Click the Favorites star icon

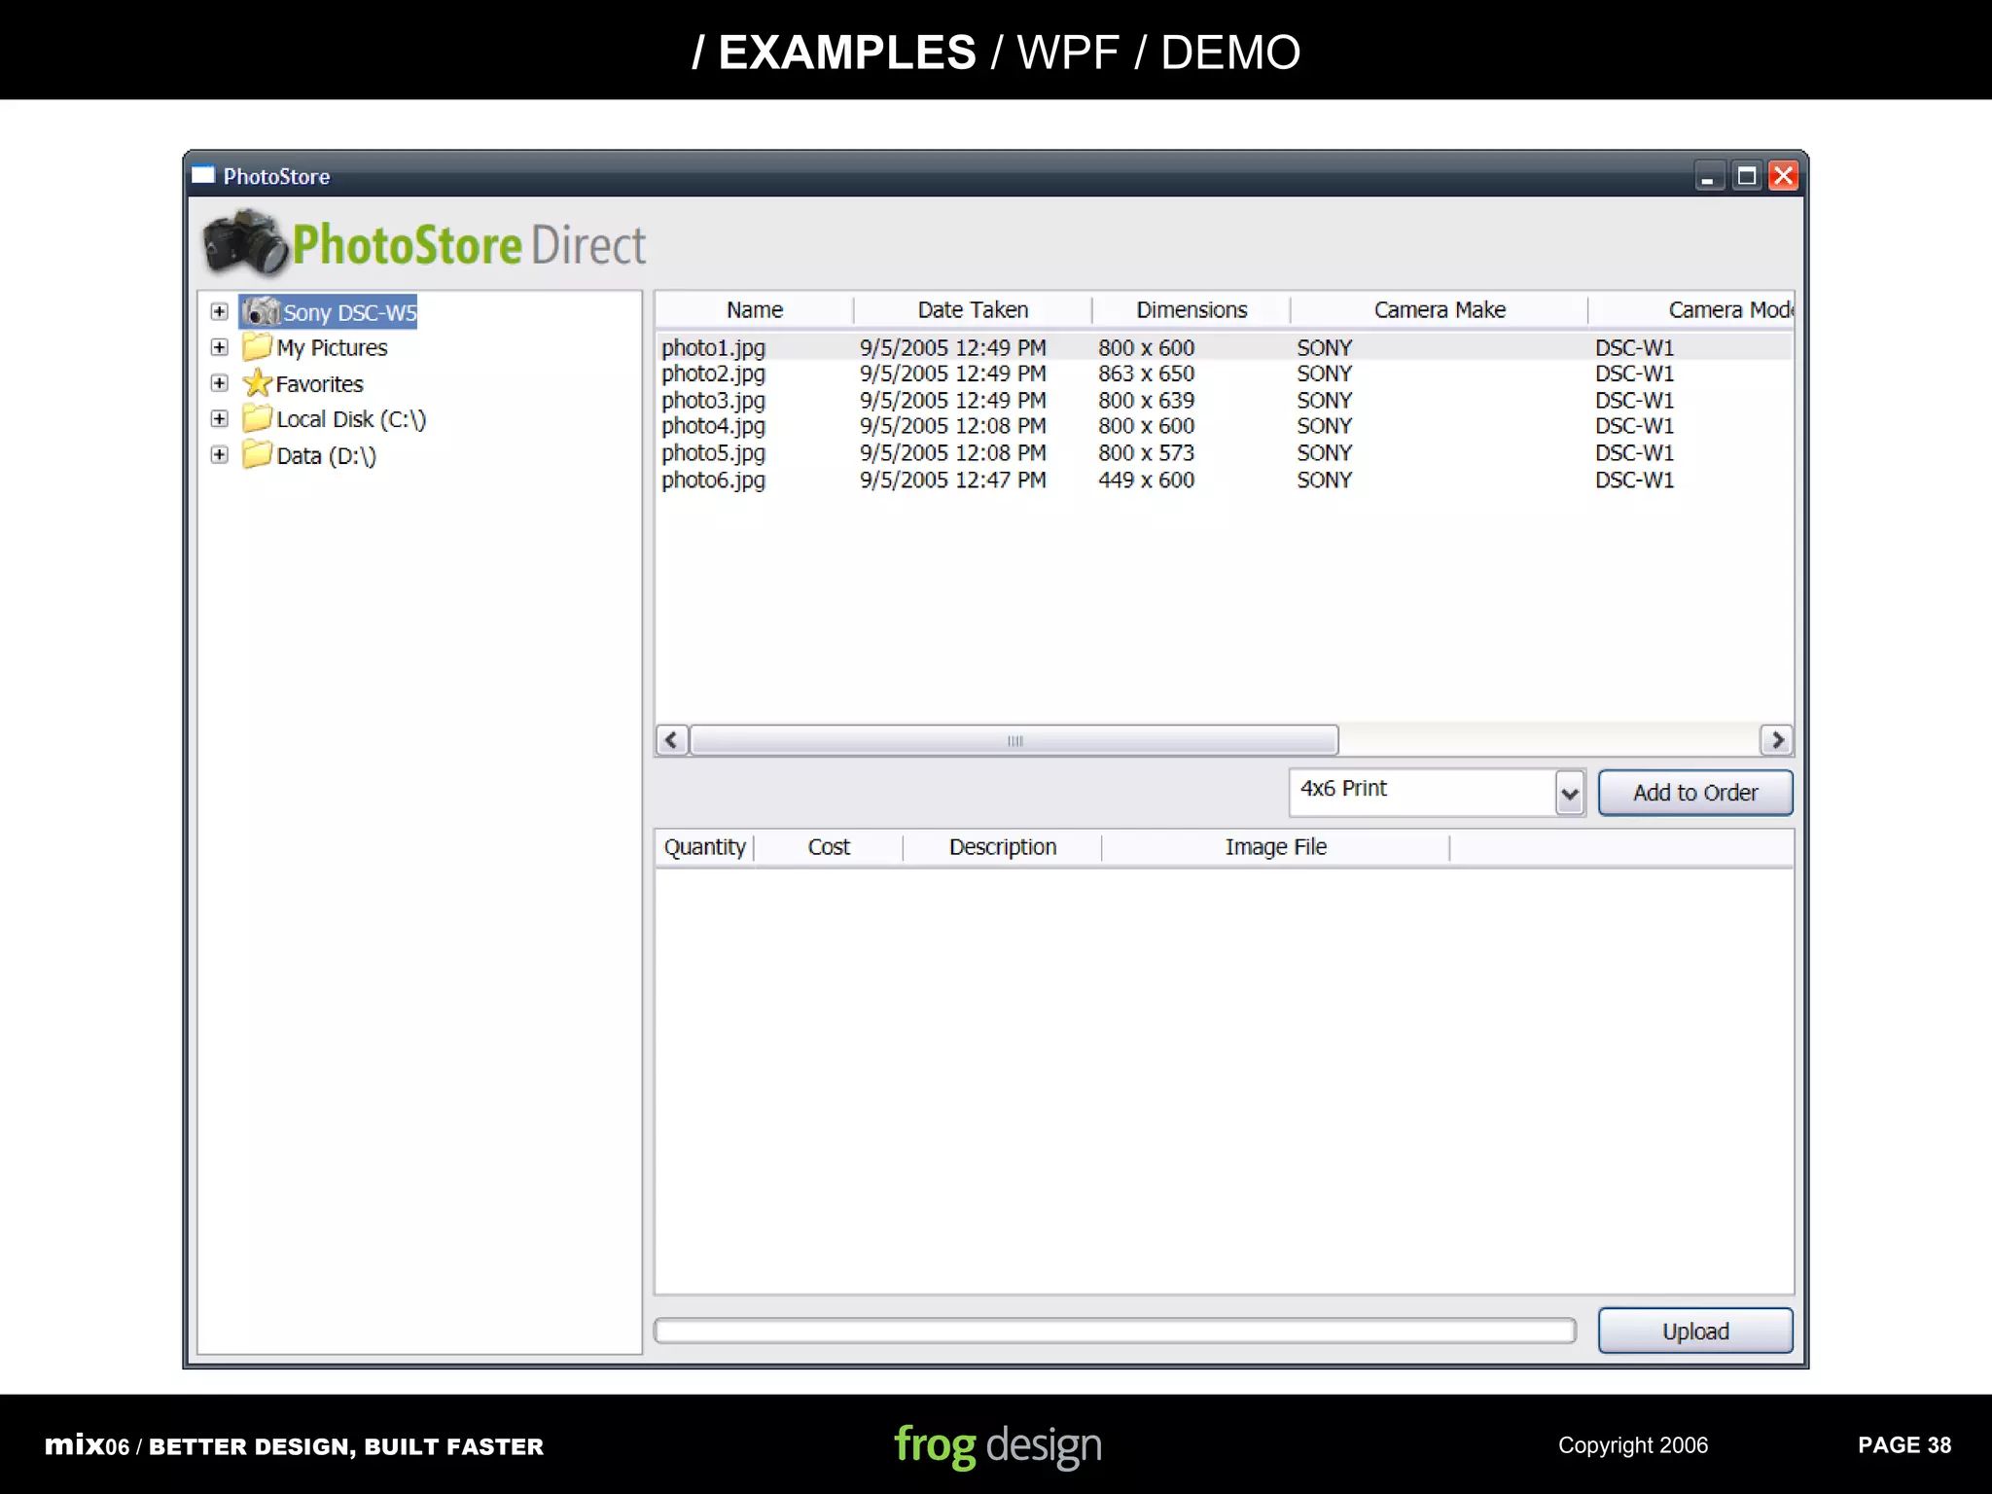coord(257,382)
